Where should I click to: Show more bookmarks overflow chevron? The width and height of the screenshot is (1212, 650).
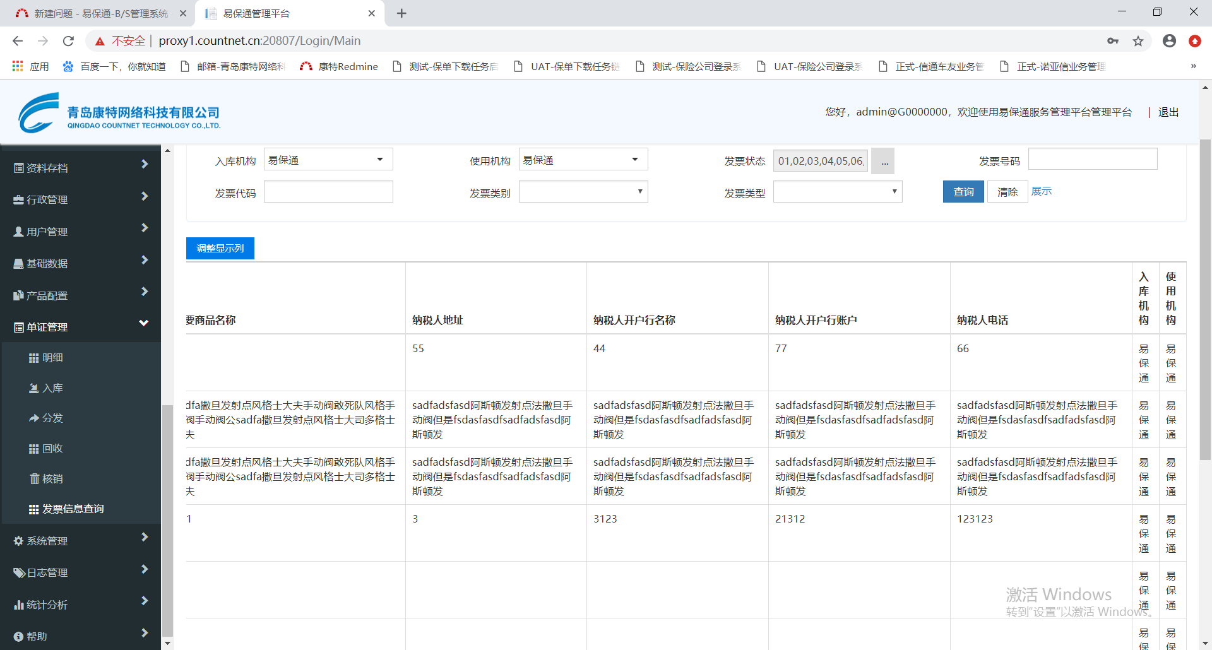(1193, 66)
